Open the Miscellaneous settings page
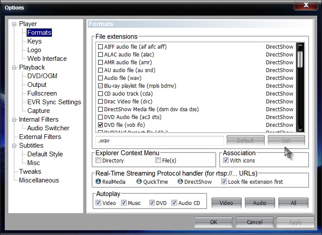Screen dimensions: 322x235 click(39, 180)
